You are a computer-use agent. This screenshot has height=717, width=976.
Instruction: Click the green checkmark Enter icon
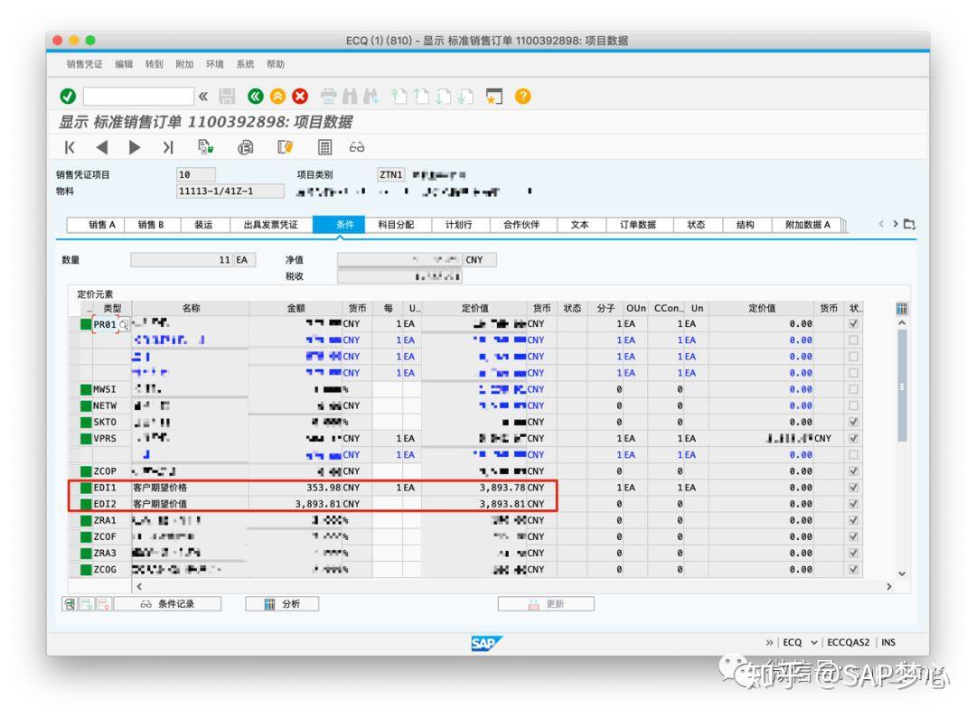(68, 97)
